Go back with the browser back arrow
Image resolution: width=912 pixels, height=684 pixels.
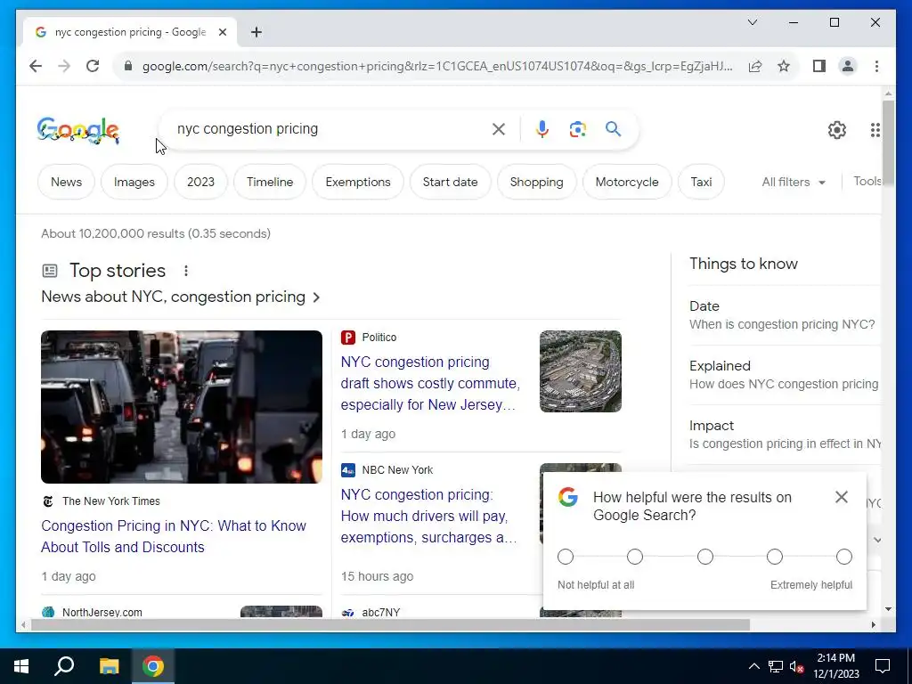[x=36, y=66]
